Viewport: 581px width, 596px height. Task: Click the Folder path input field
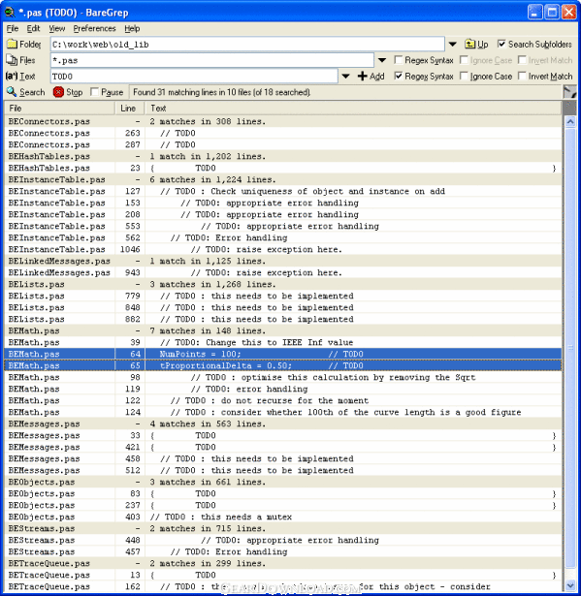247,45
